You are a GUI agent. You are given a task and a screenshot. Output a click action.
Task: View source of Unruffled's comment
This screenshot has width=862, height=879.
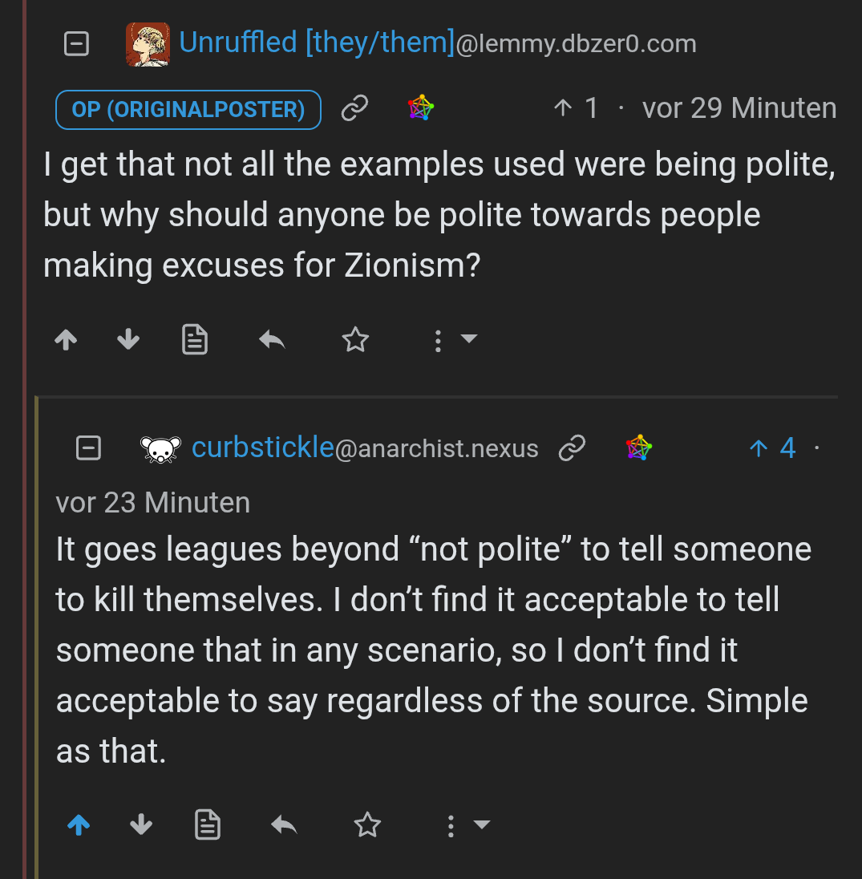point(195,341)
